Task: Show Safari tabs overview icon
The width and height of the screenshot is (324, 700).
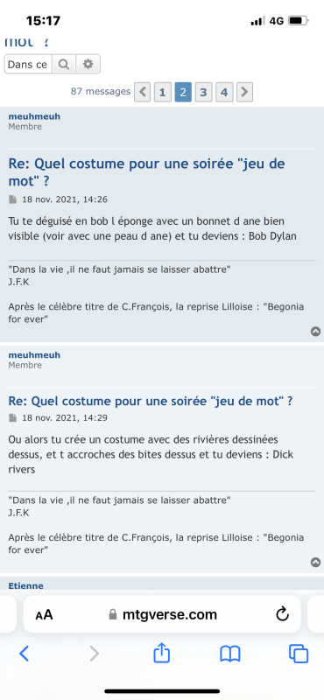Action: (x=299, y=654)
